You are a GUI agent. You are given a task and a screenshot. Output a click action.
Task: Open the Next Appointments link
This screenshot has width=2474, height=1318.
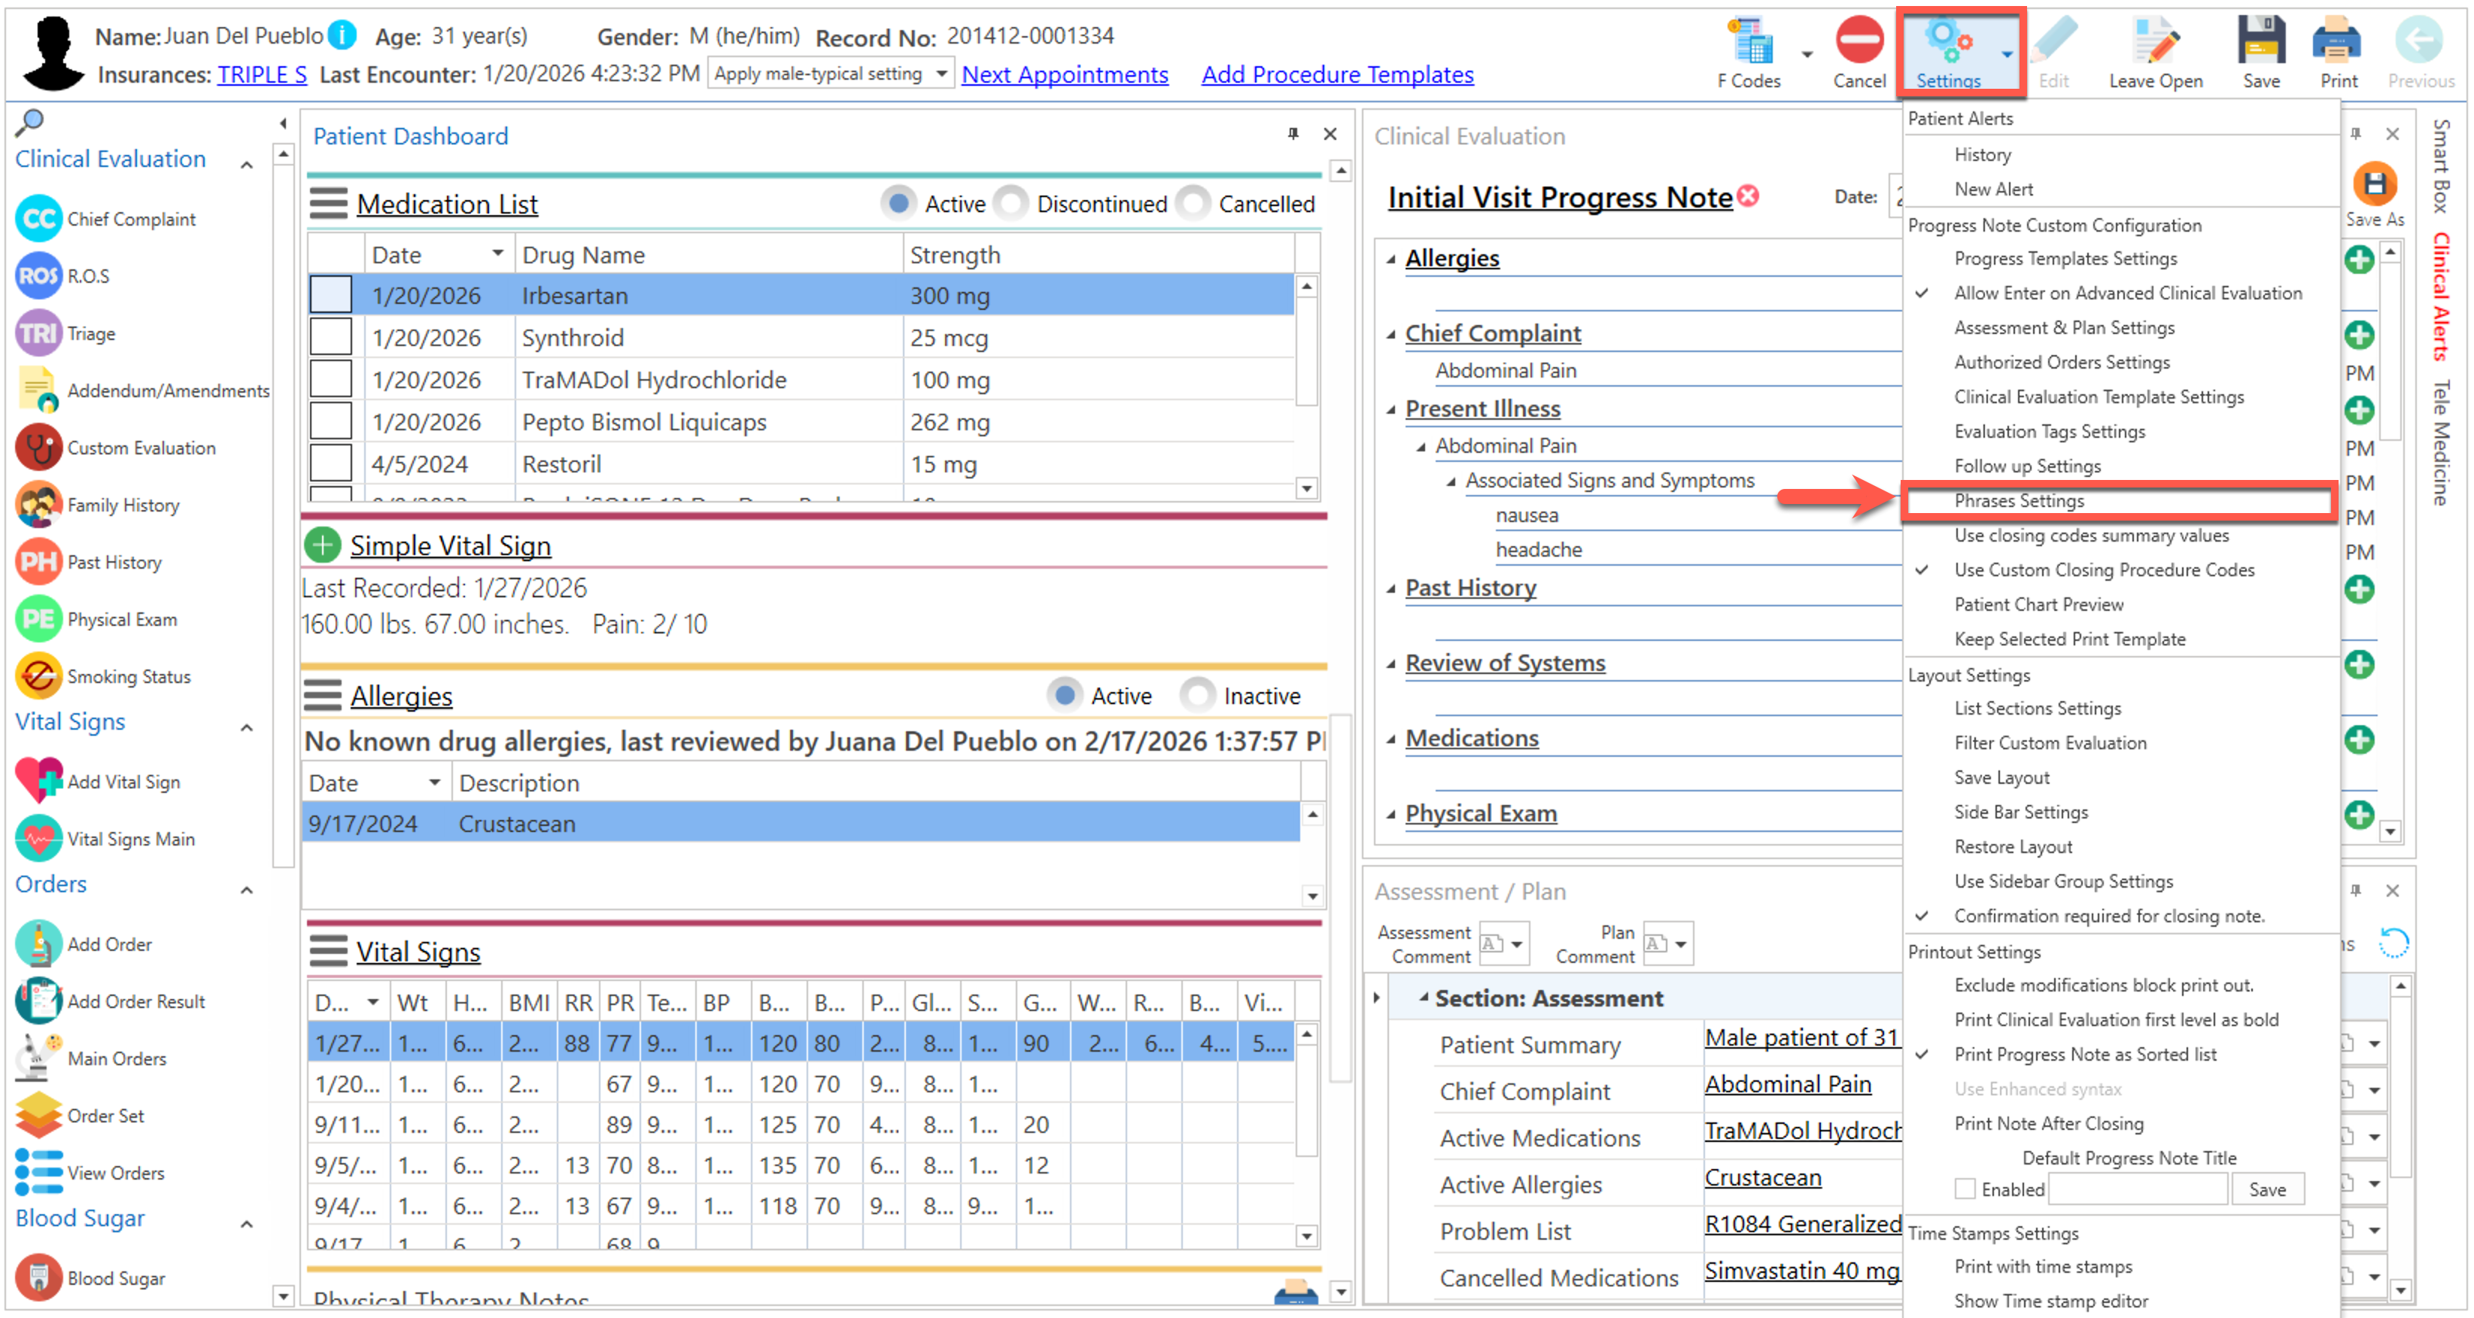[1064, 74]
